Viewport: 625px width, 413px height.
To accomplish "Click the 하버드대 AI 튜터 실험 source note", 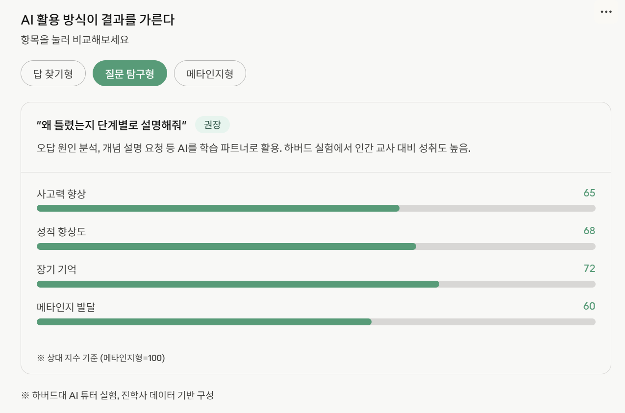I will tap(118, 395).
